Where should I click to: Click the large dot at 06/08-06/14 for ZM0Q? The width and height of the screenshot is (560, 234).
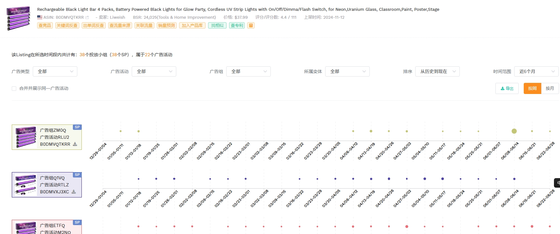click(514, 131)
